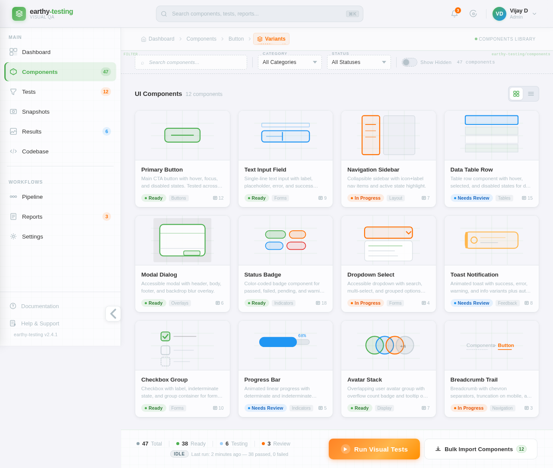The width and height of the screenshot is (553, 468).
Task: Click In Progress badge on Navigation Sidebar
Action: tap(365, 198)
